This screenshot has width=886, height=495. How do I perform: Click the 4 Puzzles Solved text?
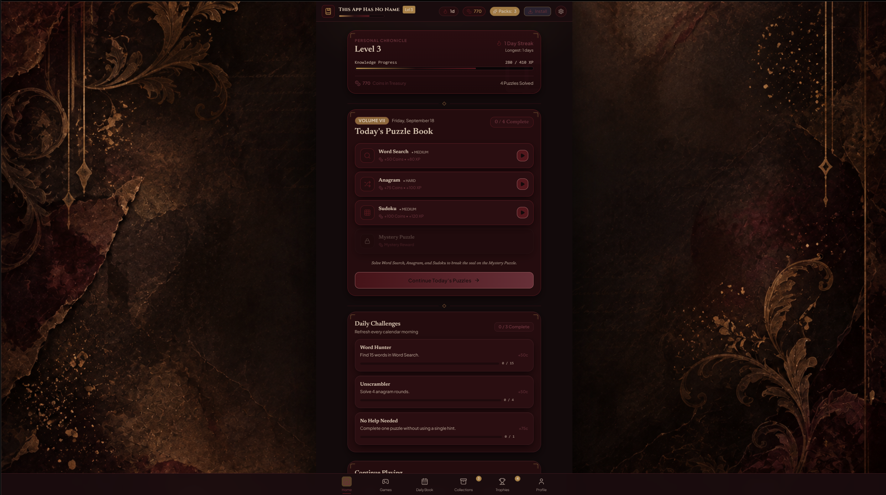517,83
